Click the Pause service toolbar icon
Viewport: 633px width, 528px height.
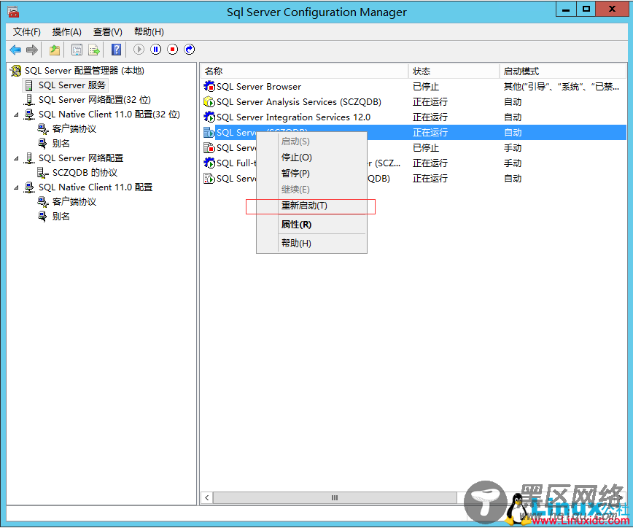tap(155, 50)
